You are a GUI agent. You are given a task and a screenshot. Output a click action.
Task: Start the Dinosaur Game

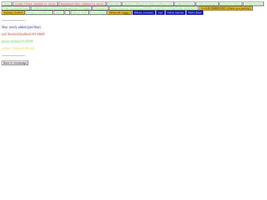point(231,4)
